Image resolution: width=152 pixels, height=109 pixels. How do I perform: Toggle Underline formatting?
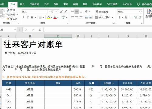(32, 17)
